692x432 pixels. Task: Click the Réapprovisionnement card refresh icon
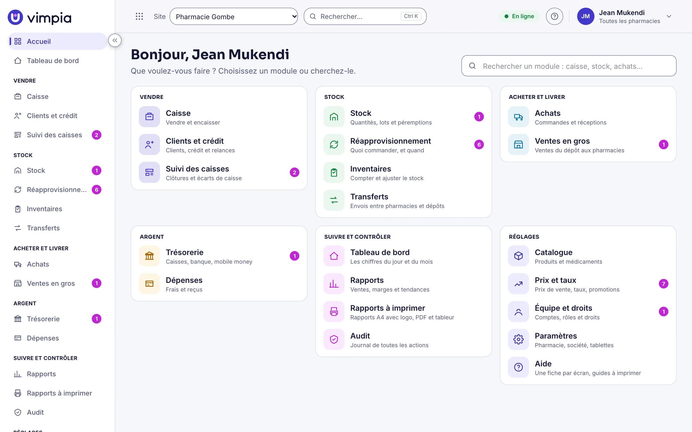[334, 145]
